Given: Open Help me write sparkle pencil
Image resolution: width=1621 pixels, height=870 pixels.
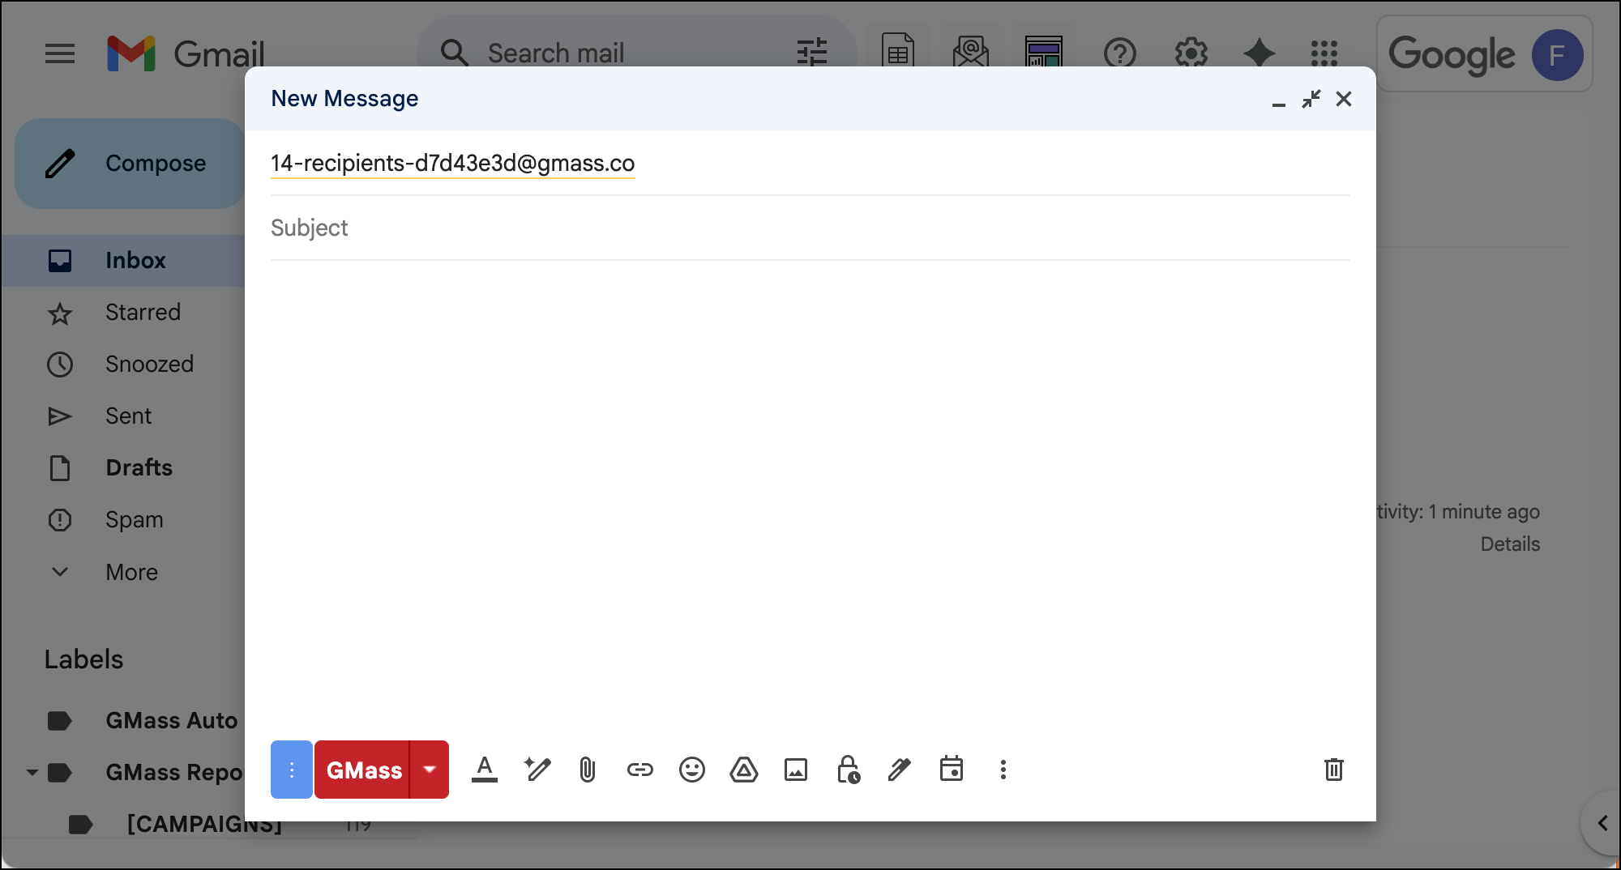Looking at the screenshot, I should (x=537, y=770).
